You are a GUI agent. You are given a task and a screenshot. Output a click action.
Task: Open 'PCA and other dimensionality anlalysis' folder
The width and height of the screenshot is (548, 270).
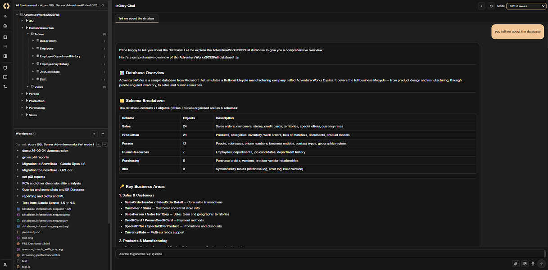click(x=51, y=183)
